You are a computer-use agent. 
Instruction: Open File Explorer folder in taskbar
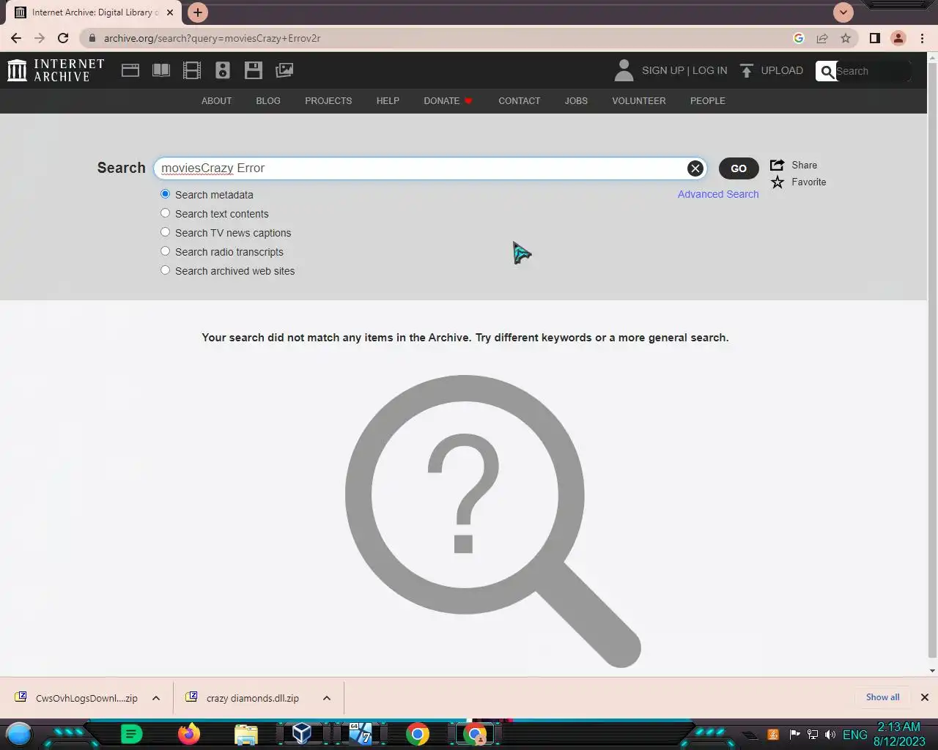246,734
